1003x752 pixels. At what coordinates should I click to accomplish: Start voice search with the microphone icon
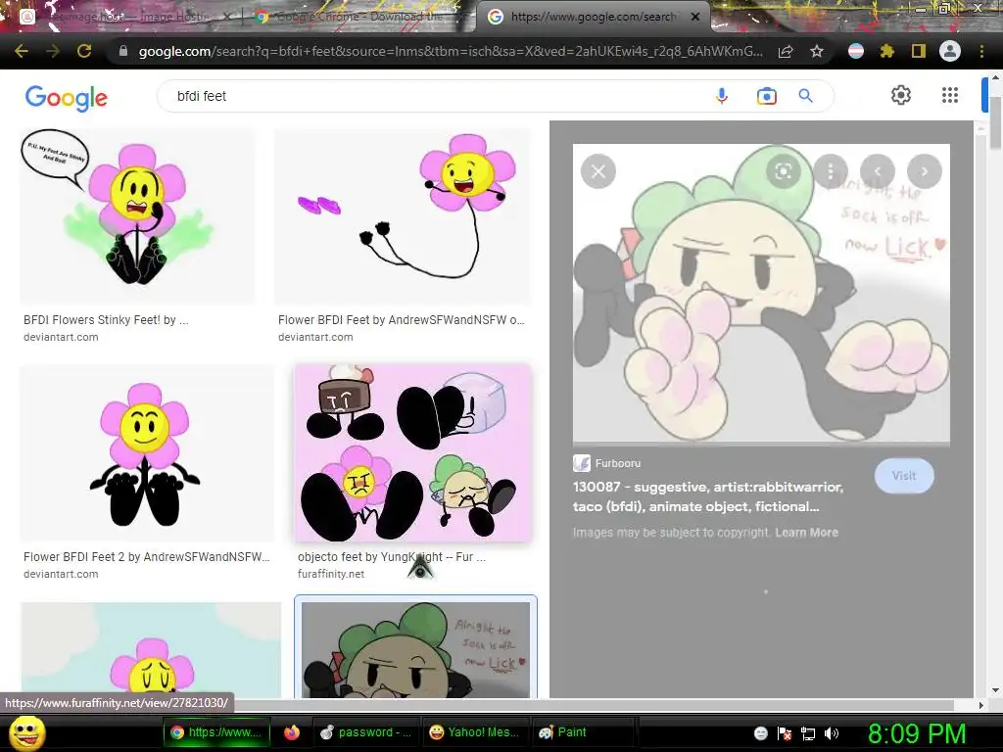[722, 96]
